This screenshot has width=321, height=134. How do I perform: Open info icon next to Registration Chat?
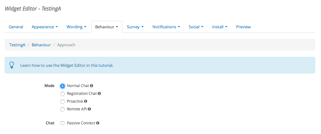pos(99,94)
